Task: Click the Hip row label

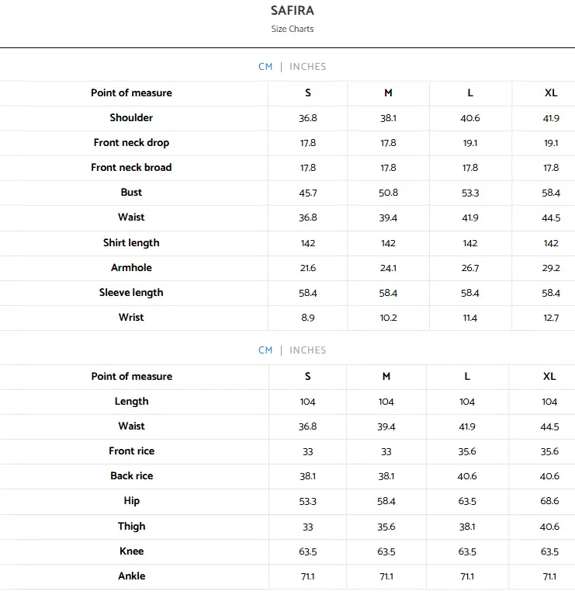Action: tap(131, 501)
